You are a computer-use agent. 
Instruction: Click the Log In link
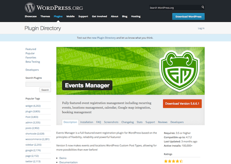click(x=201, y=28)
